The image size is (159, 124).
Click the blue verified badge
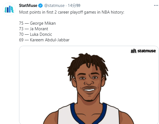point(41,6)
